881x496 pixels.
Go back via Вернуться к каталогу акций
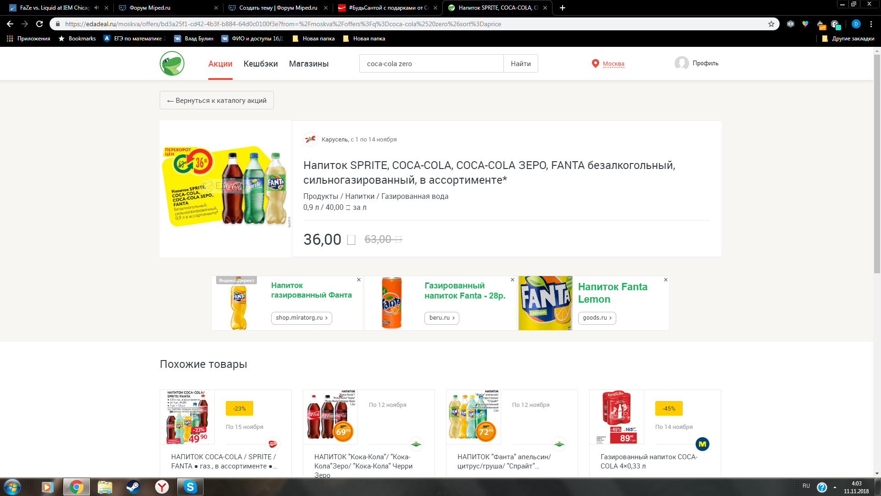click(x=217, y=100)
